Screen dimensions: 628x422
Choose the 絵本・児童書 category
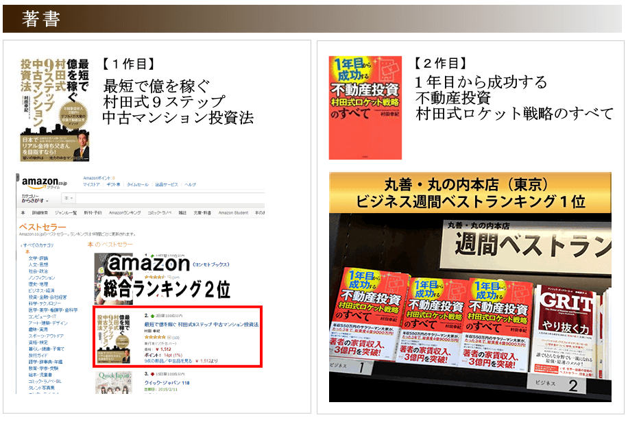(40, 375)
